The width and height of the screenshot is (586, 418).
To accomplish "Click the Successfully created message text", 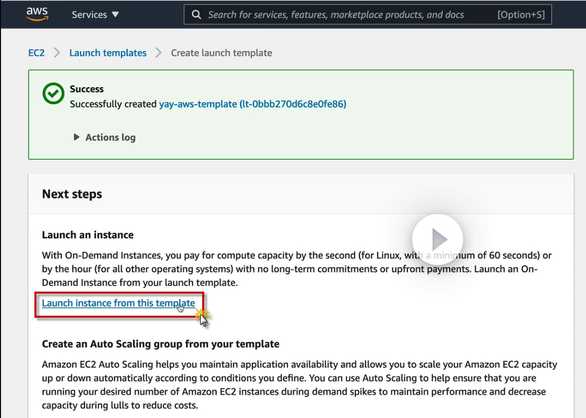I will pyautogui.click(x=114, y=104).
